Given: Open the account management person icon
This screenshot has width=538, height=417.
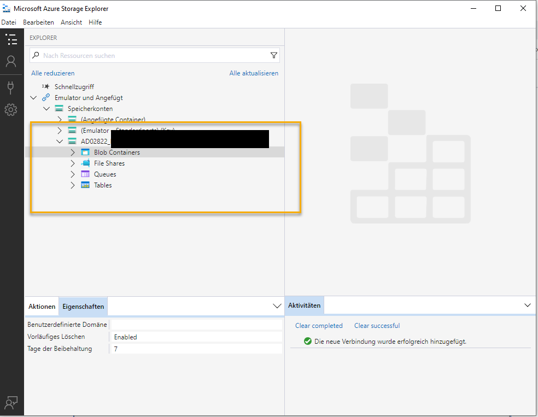Looking at the screenshot, I should tap(11, 61).
